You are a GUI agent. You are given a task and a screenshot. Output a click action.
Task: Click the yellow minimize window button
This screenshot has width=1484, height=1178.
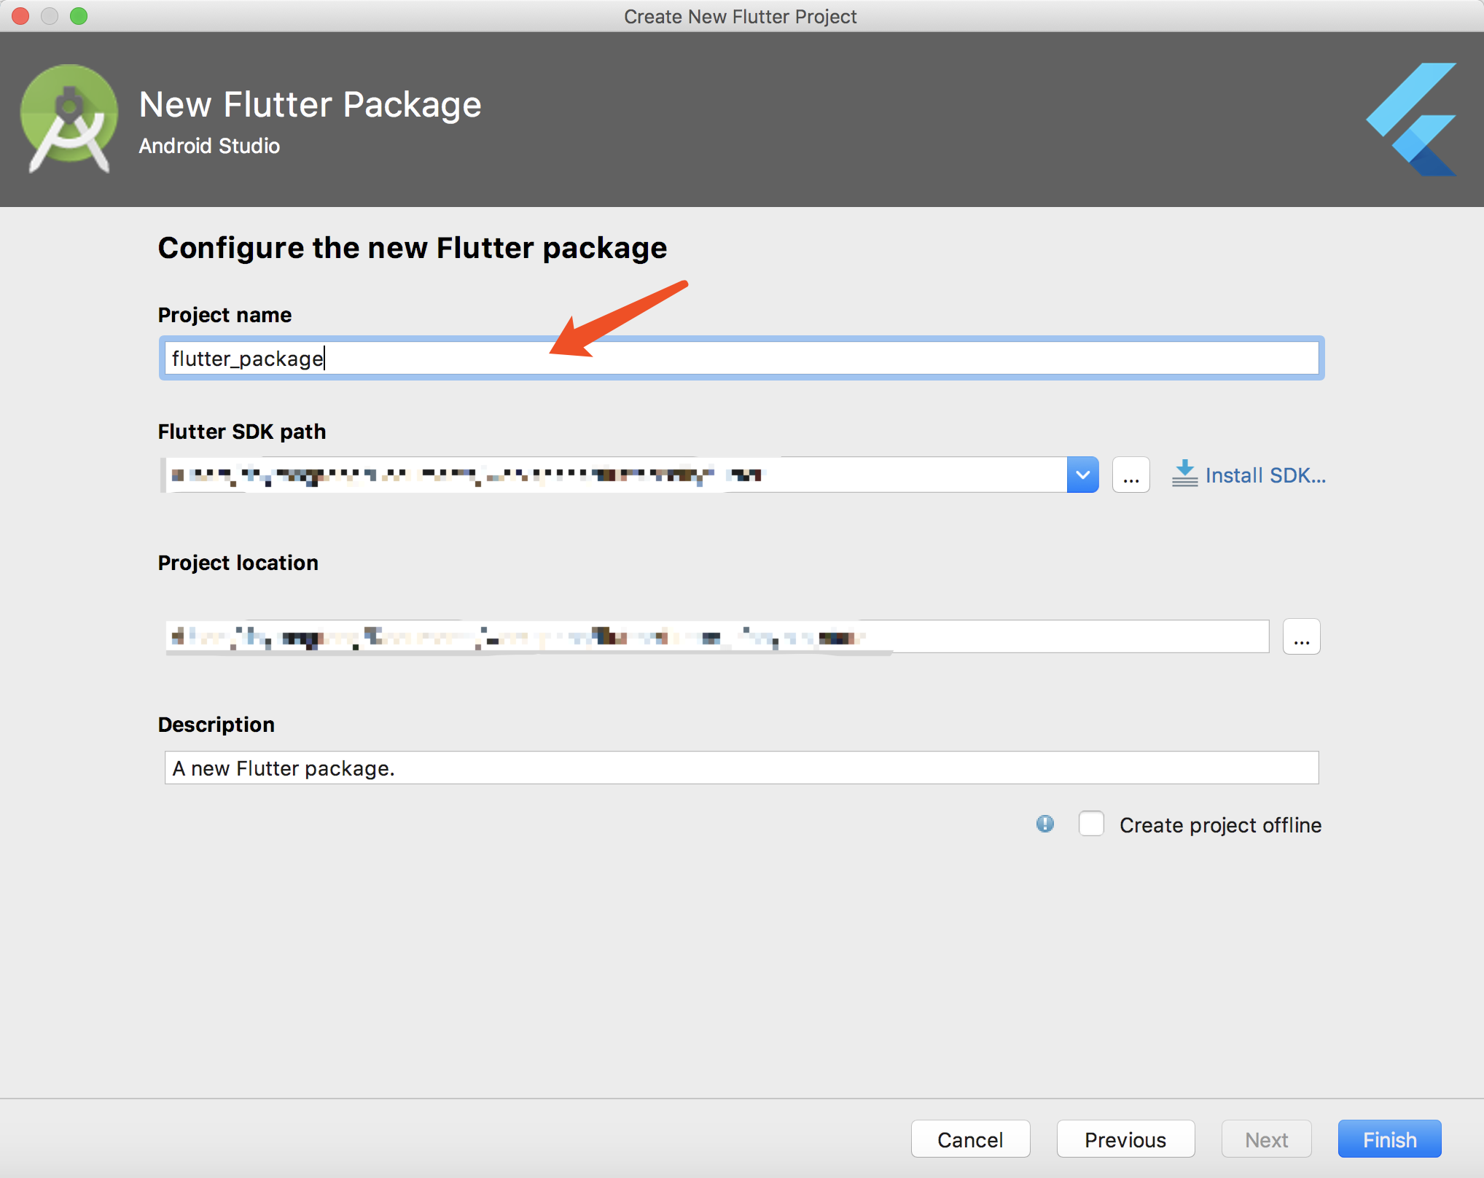tap(50, 16)
